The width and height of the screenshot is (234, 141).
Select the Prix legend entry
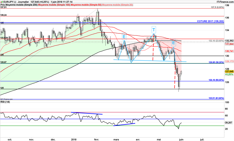(2, 5)
